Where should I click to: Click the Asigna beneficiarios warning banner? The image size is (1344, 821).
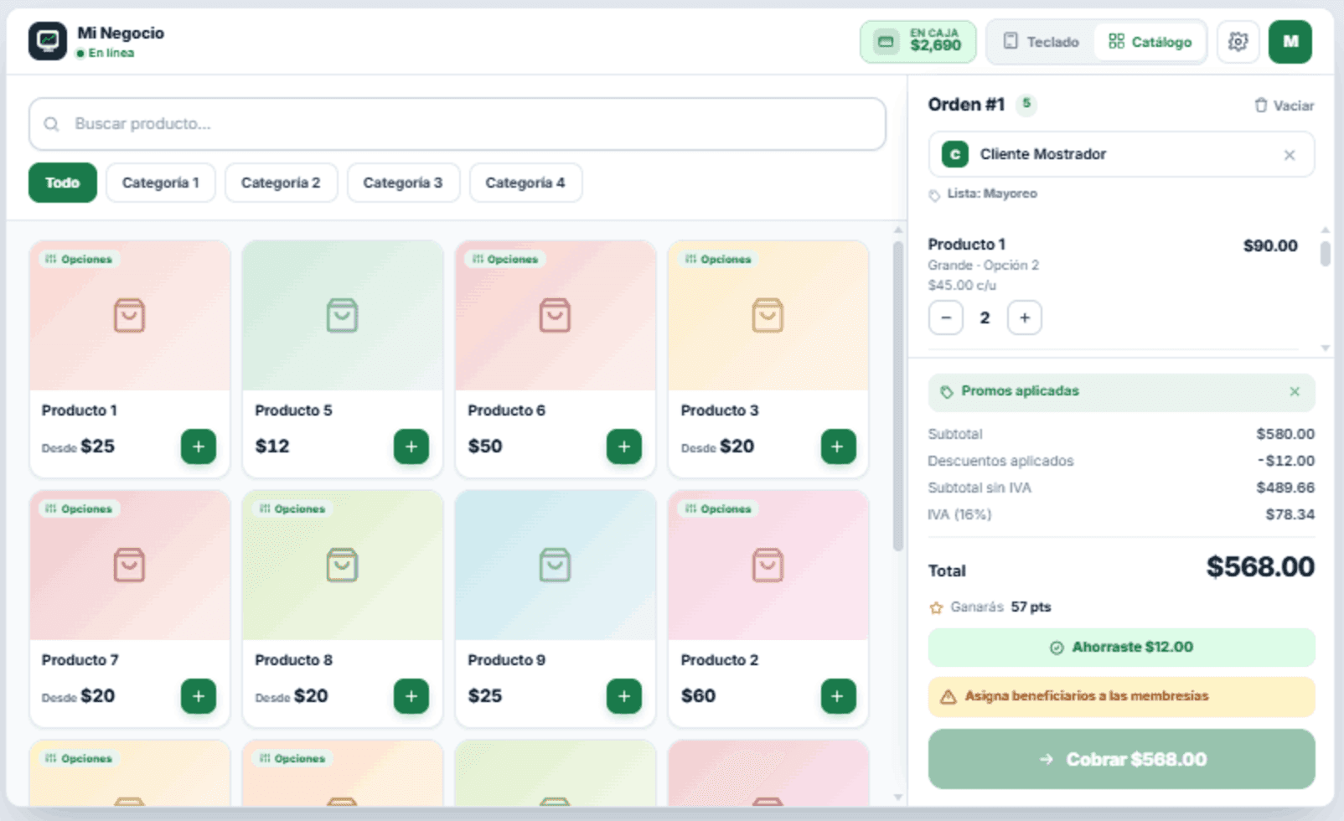pyautogui.click(x=1121, y=696)
